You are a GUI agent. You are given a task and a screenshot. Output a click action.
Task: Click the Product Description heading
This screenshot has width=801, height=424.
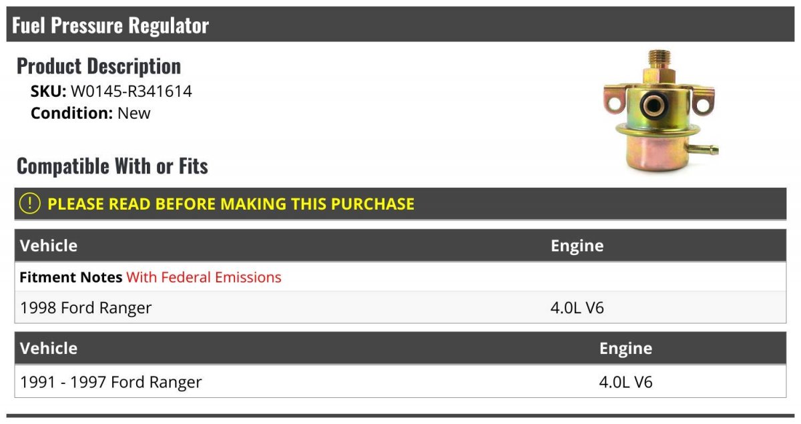click(x=99, y=65)
